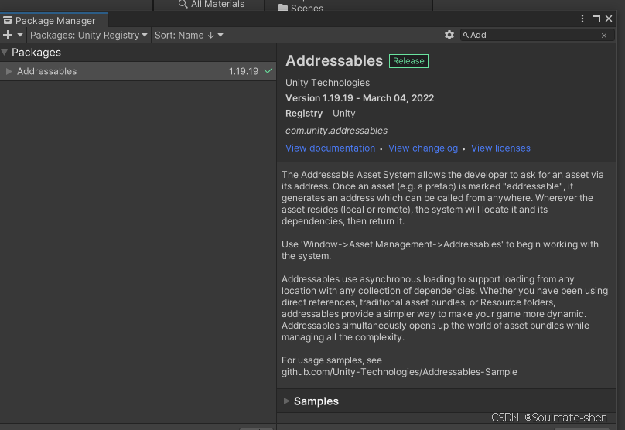
Task: Close the Package Manager window
Action: coord(609,19)
